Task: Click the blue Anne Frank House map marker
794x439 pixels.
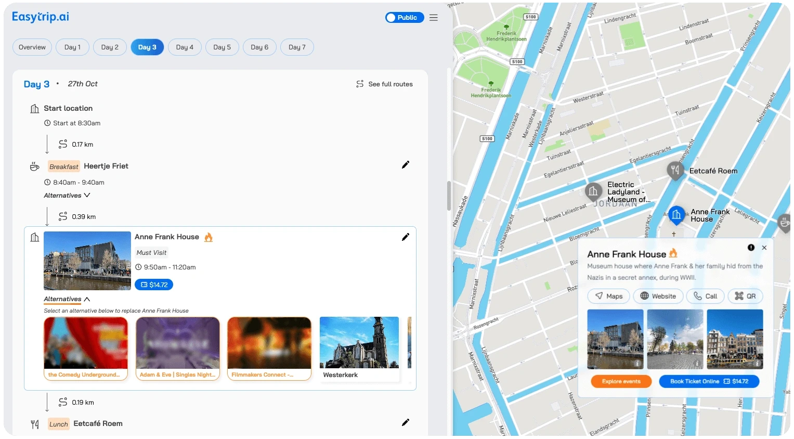Action: coord(676,215)
